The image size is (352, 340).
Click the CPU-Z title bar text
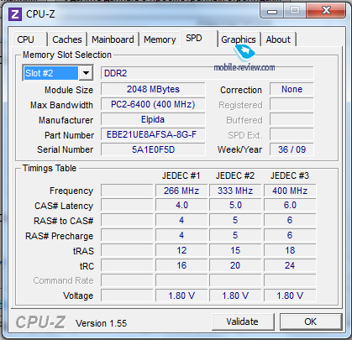point(40,14)
